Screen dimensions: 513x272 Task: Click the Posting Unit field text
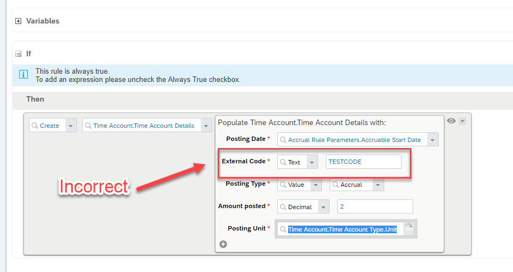342,229
